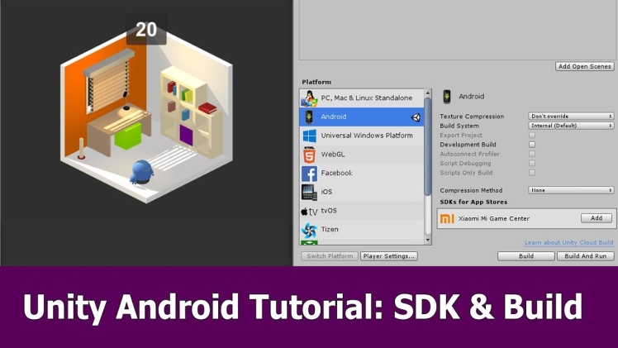618x348 pixels.
Task: Click the tvOS Apple TV icon
Action: 309,211
